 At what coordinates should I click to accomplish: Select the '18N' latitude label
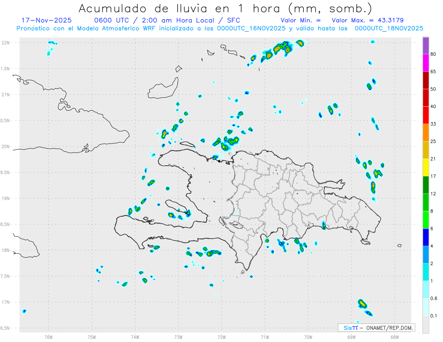6,250
